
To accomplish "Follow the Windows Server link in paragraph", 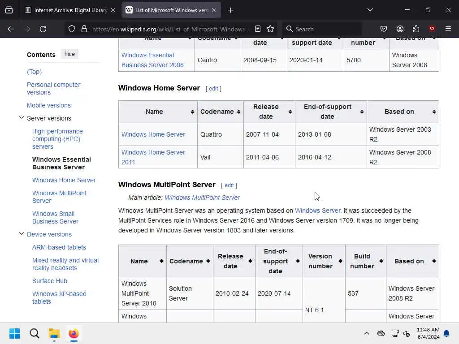I will click(x=317, y=211).
